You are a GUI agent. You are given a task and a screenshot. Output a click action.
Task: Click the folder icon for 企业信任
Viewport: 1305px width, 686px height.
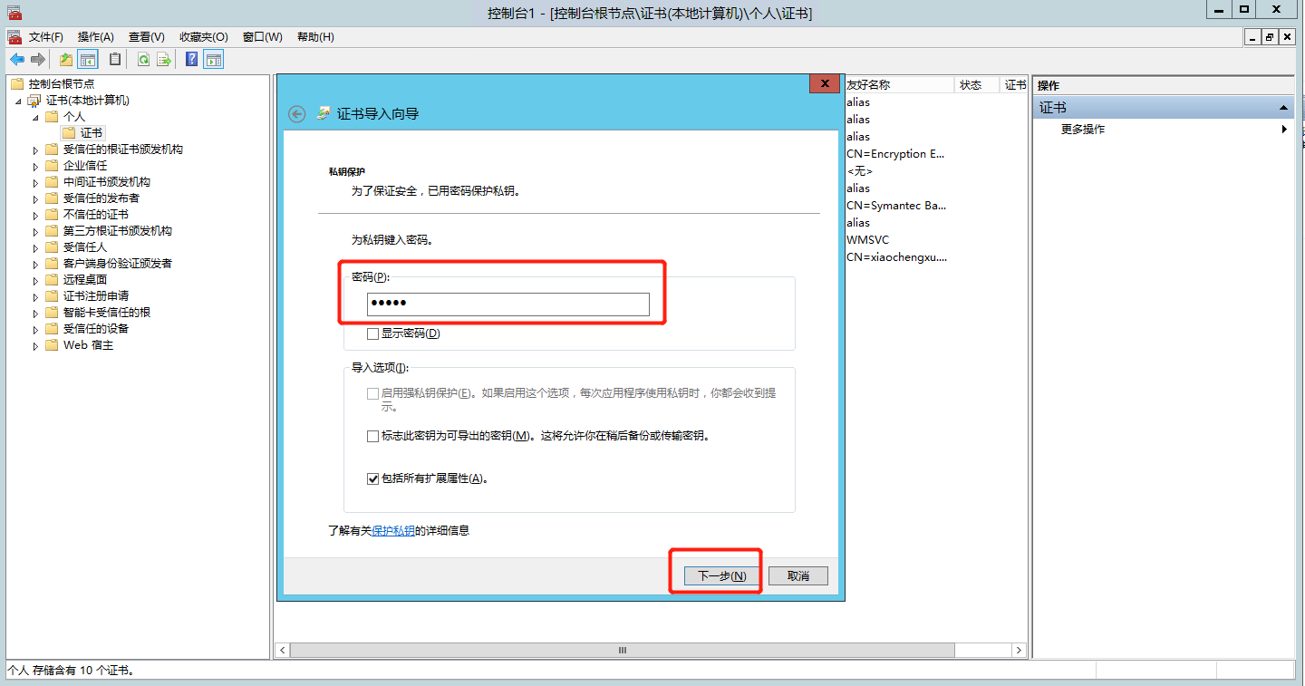click(53, 165)
